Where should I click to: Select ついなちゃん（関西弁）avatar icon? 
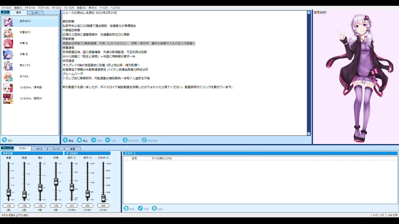pos(8,99)
